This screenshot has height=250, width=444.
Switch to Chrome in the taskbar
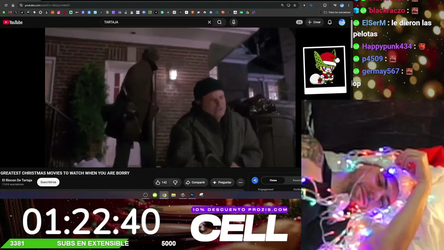pyautogui.click(x=164, y=195)
